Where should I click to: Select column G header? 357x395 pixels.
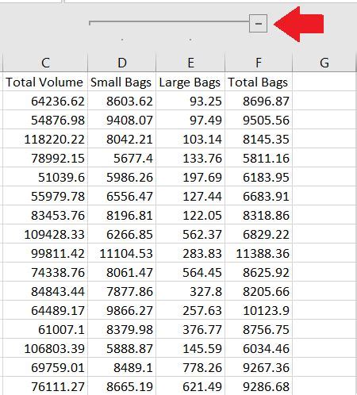[324, 63]
